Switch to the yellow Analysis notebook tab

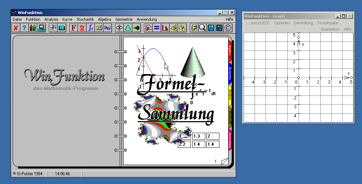(x=230, y=96)
